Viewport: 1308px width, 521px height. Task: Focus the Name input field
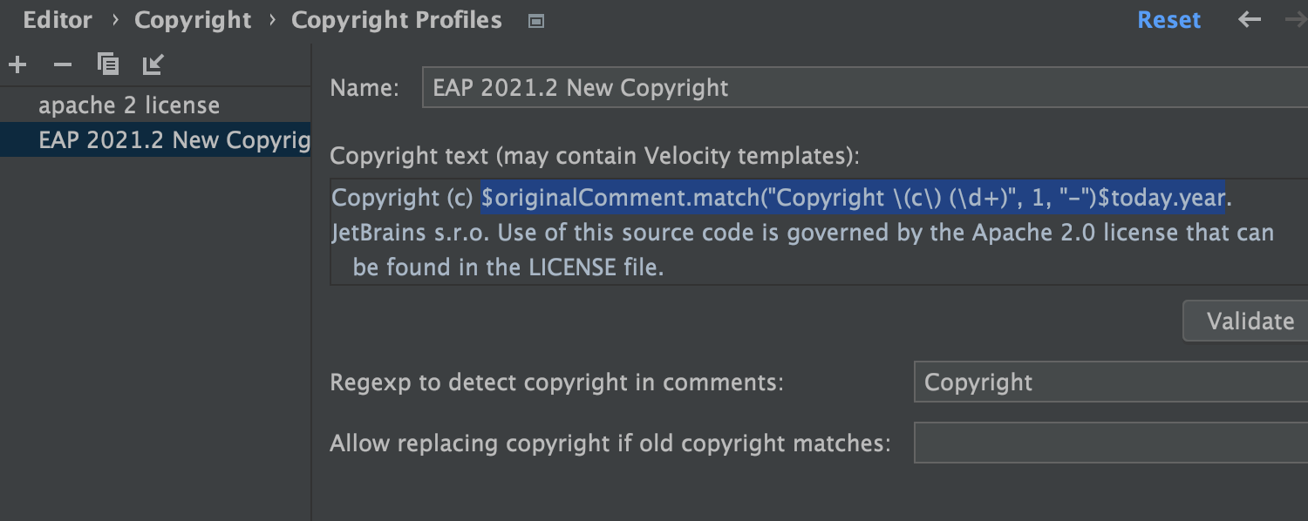click(863, 88)
